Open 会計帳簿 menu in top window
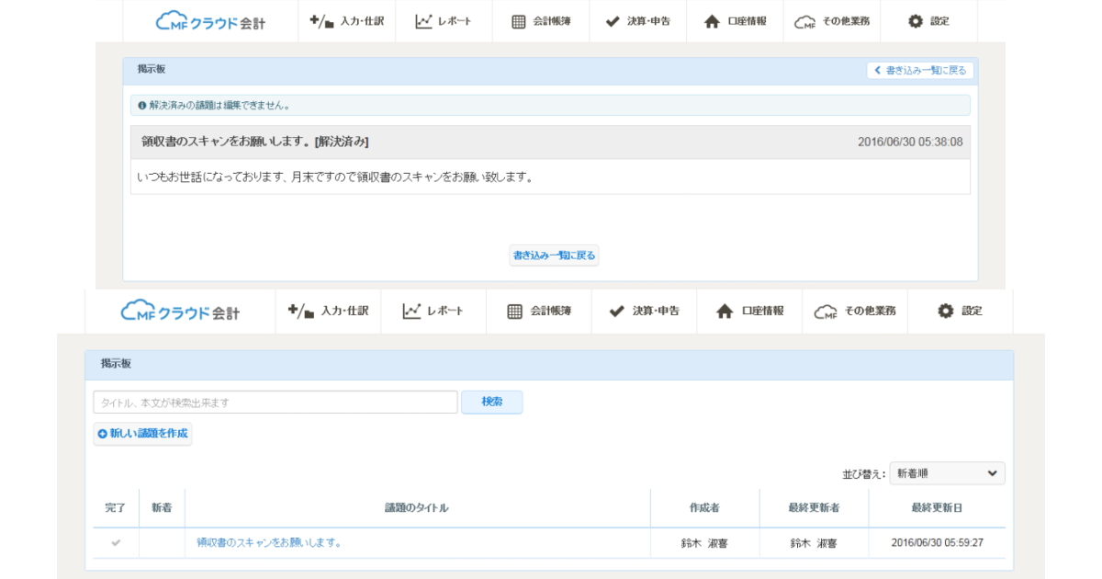The height and width of the screenshot is (579, 1102). (541, 21)
